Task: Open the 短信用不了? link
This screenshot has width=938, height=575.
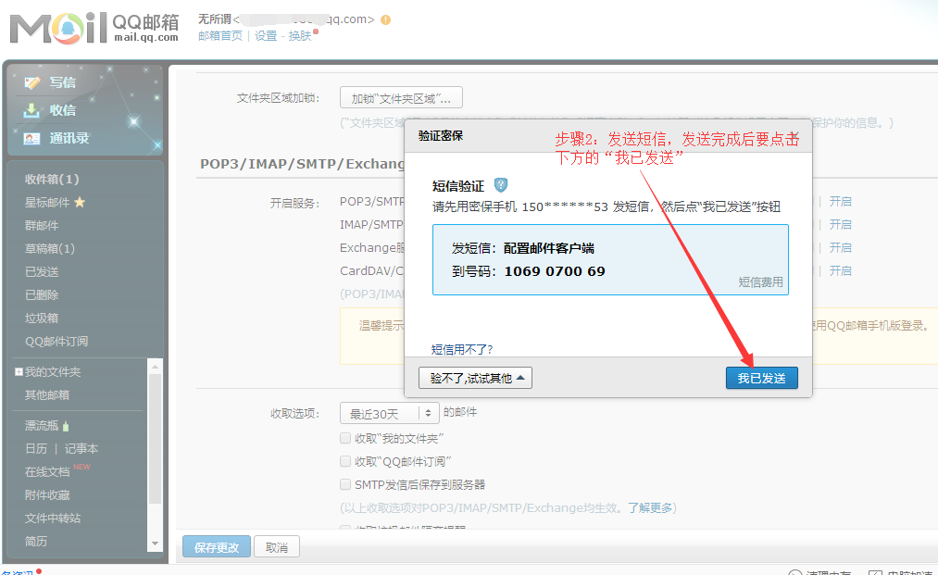Action: [462, 349]
